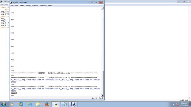This screenshot has width=191, height=107.
Task: Minimize the class.py editor window
Action: click(x=179, y=1)
